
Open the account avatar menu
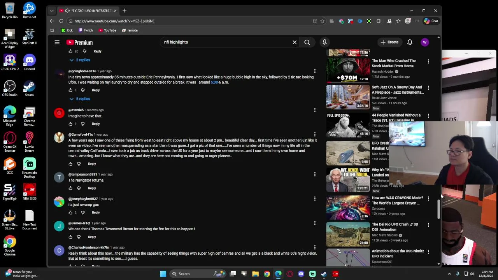(424, 42)
